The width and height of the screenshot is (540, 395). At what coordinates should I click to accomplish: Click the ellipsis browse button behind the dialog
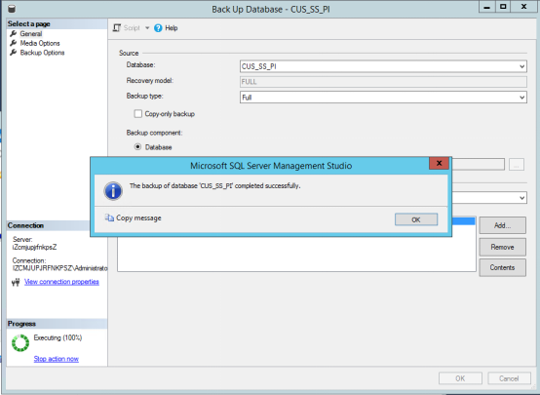516,165
